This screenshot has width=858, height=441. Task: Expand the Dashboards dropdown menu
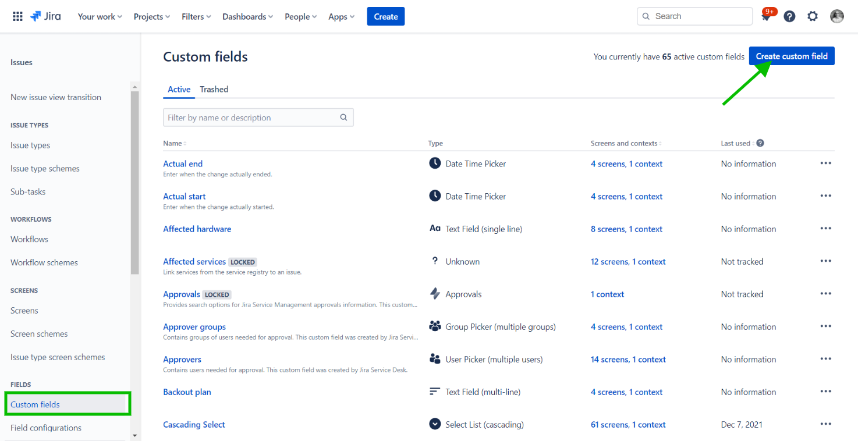tap(247, 16)
